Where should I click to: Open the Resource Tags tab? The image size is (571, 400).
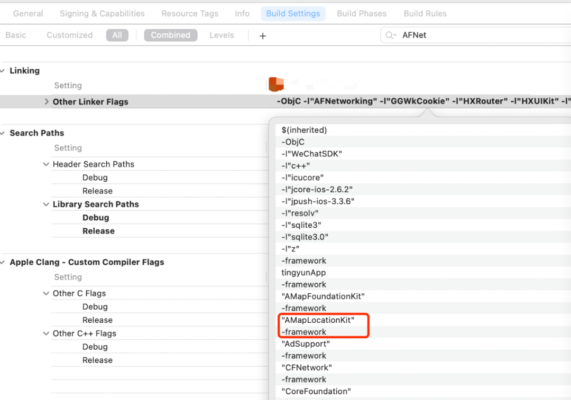[190, 13]
